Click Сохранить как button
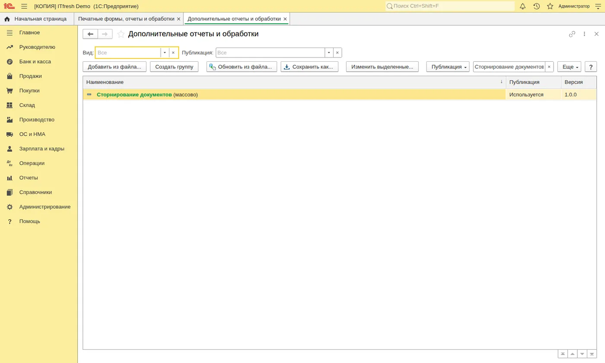605x363 pixels. coord(309,67)
